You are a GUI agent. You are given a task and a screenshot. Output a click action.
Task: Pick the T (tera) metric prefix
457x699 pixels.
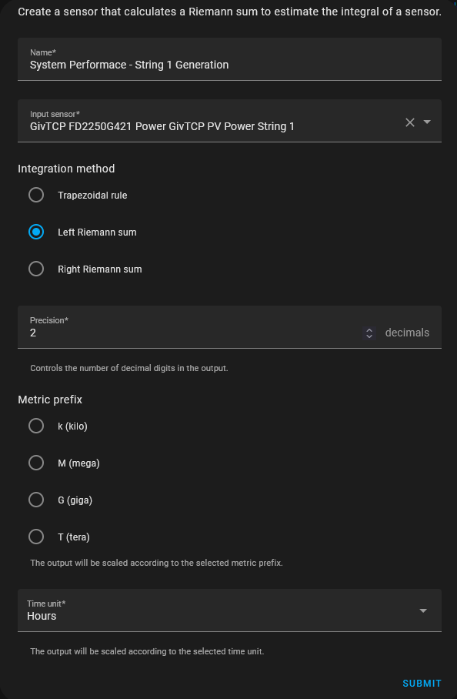36,537
